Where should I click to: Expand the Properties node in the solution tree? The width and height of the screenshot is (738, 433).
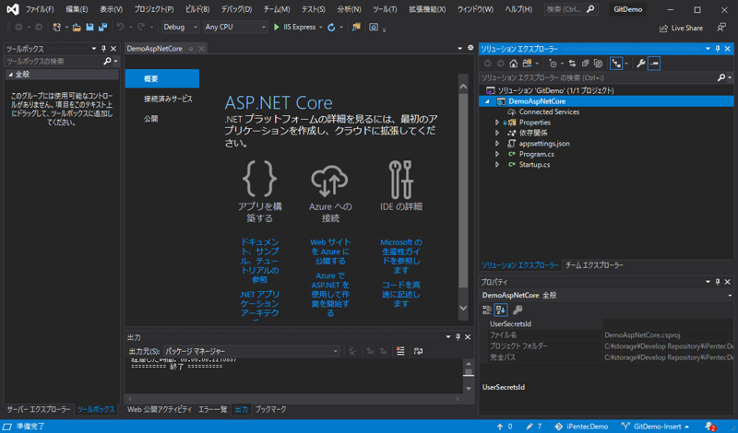(x=497, y=123)
